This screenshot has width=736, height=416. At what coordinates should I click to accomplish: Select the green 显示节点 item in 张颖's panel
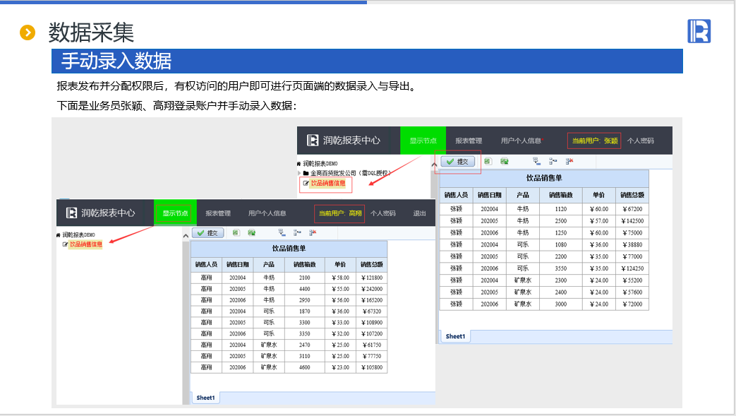pos(423,141)
